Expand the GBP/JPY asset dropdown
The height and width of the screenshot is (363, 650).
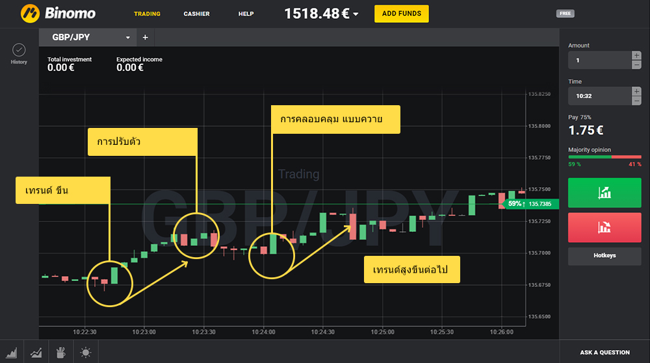pos(128,38)
